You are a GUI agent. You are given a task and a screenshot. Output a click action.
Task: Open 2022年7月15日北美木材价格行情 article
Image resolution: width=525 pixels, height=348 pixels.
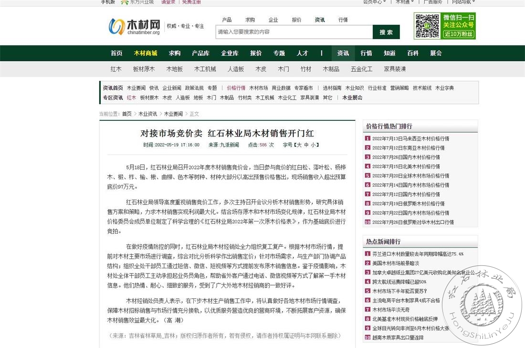click(x=406, y=167)
